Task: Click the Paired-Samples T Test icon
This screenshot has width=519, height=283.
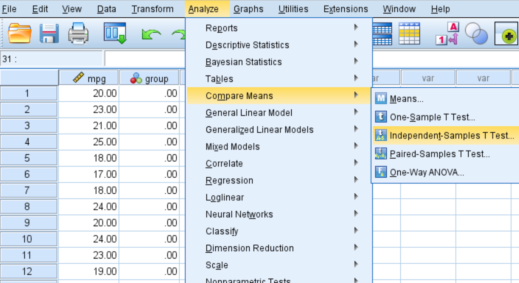Action: pyautogui.click(x=381, y=153)
